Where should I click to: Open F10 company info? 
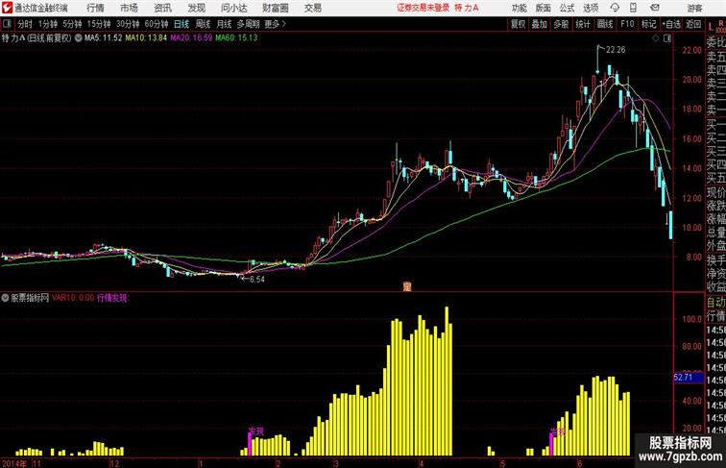[627, 24]
